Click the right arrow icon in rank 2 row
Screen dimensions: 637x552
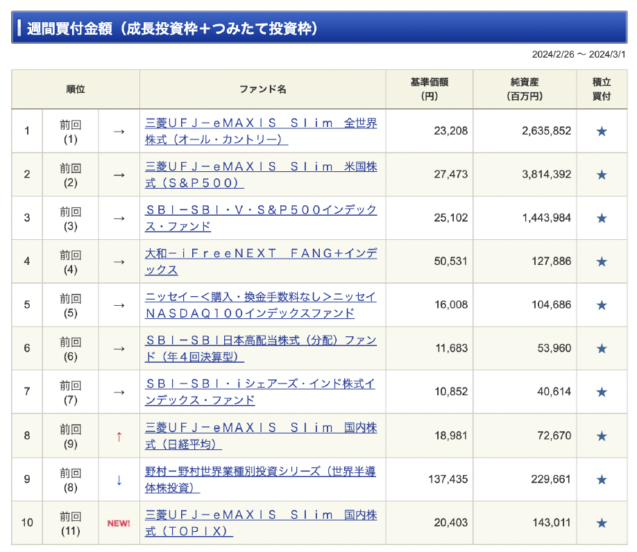tap(119, 175)
